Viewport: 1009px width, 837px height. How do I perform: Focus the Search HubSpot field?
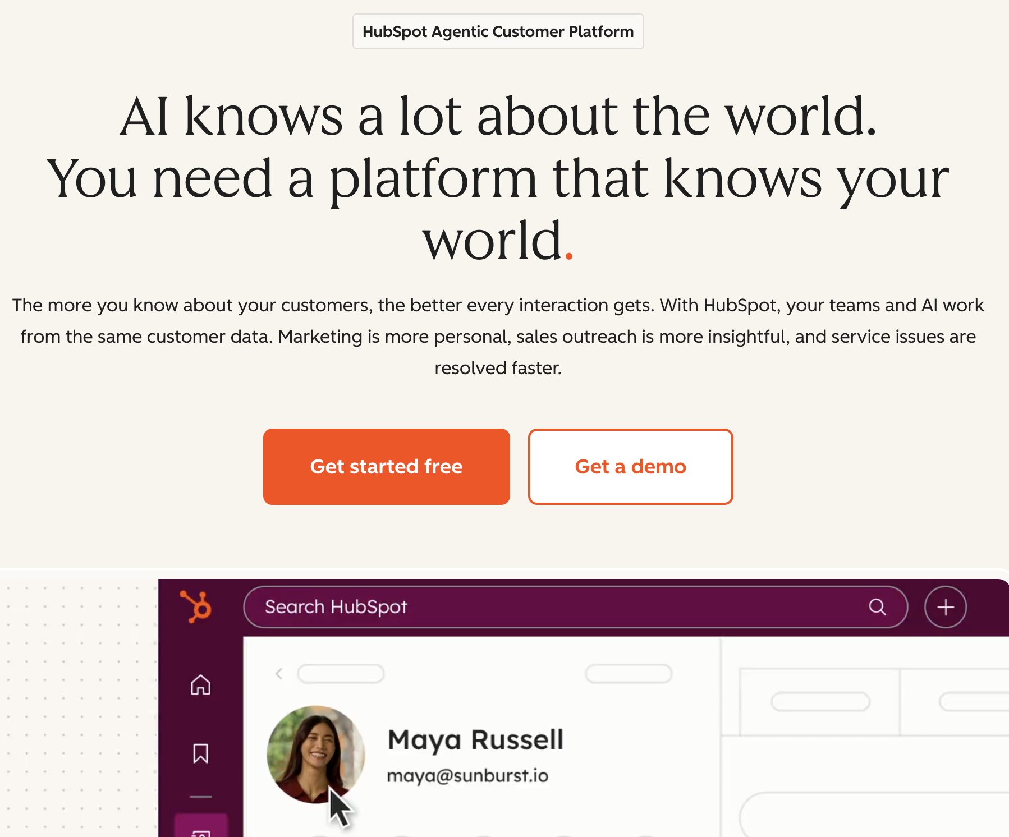coord(575,607)
